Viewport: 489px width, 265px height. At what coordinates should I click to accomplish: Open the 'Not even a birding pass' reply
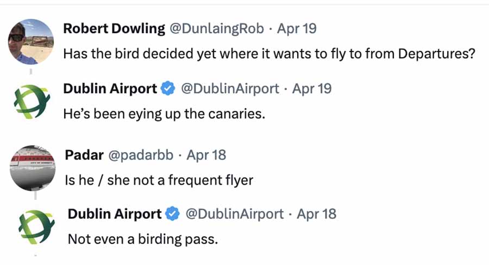(143, 239)
